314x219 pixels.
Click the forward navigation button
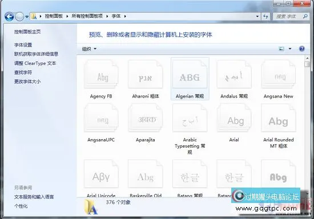coord(19,17)
